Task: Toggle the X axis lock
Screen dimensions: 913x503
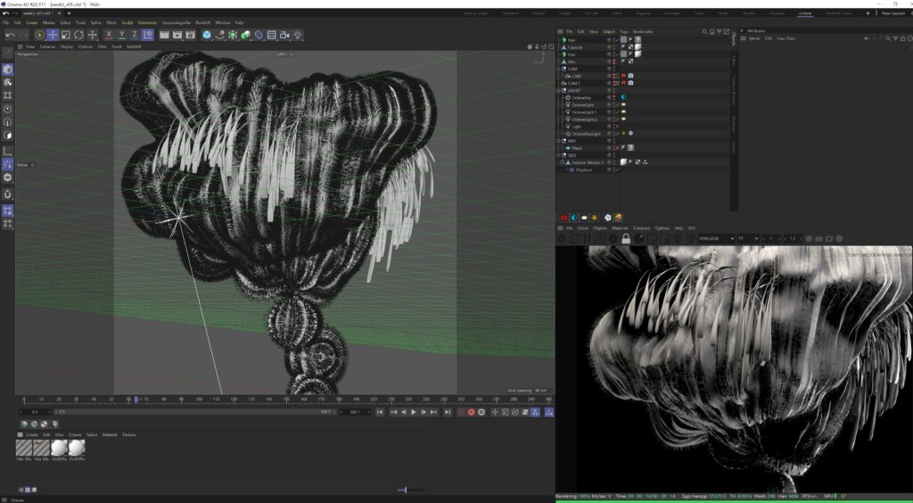Action: (109, 35)
